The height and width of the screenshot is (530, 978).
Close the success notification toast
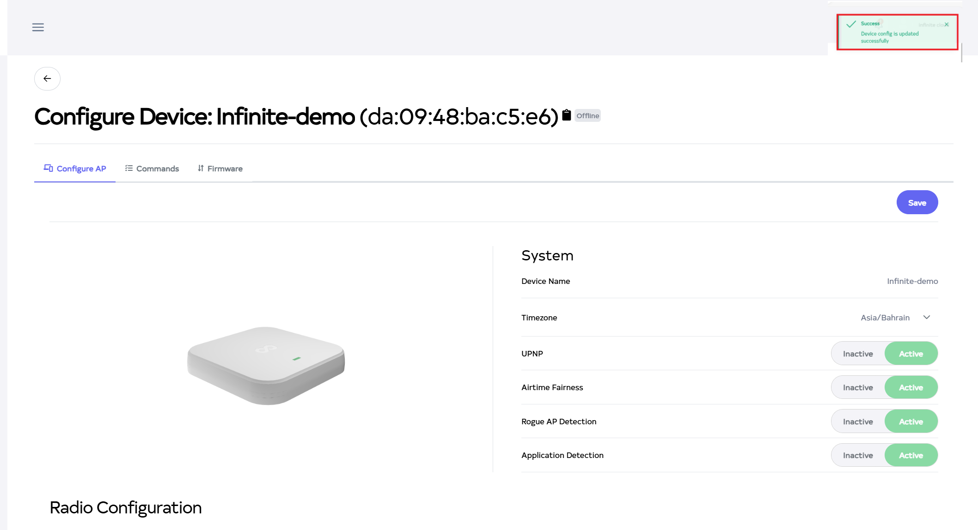tap(947, 24)
